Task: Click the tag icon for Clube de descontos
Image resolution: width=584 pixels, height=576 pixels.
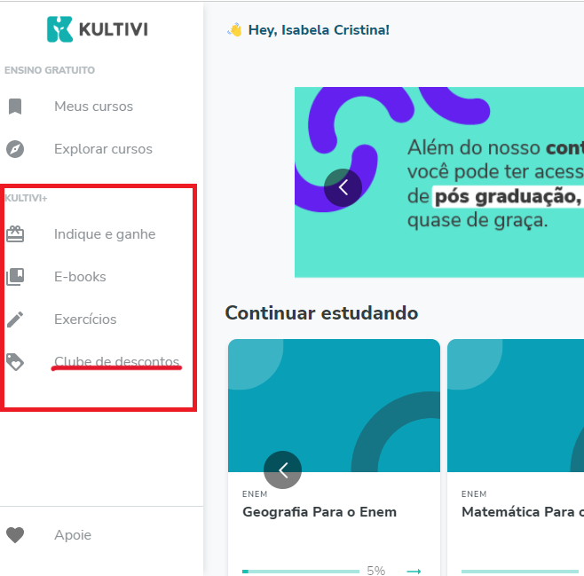Action: [x=15, y=362]
